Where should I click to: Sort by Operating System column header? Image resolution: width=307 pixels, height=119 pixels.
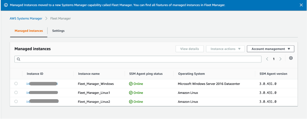point(192,74)
